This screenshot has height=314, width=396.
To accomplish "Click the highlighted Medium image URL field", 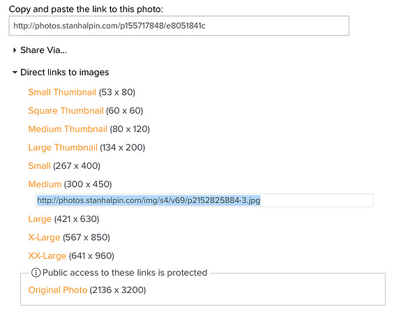I will click(148, 200).
